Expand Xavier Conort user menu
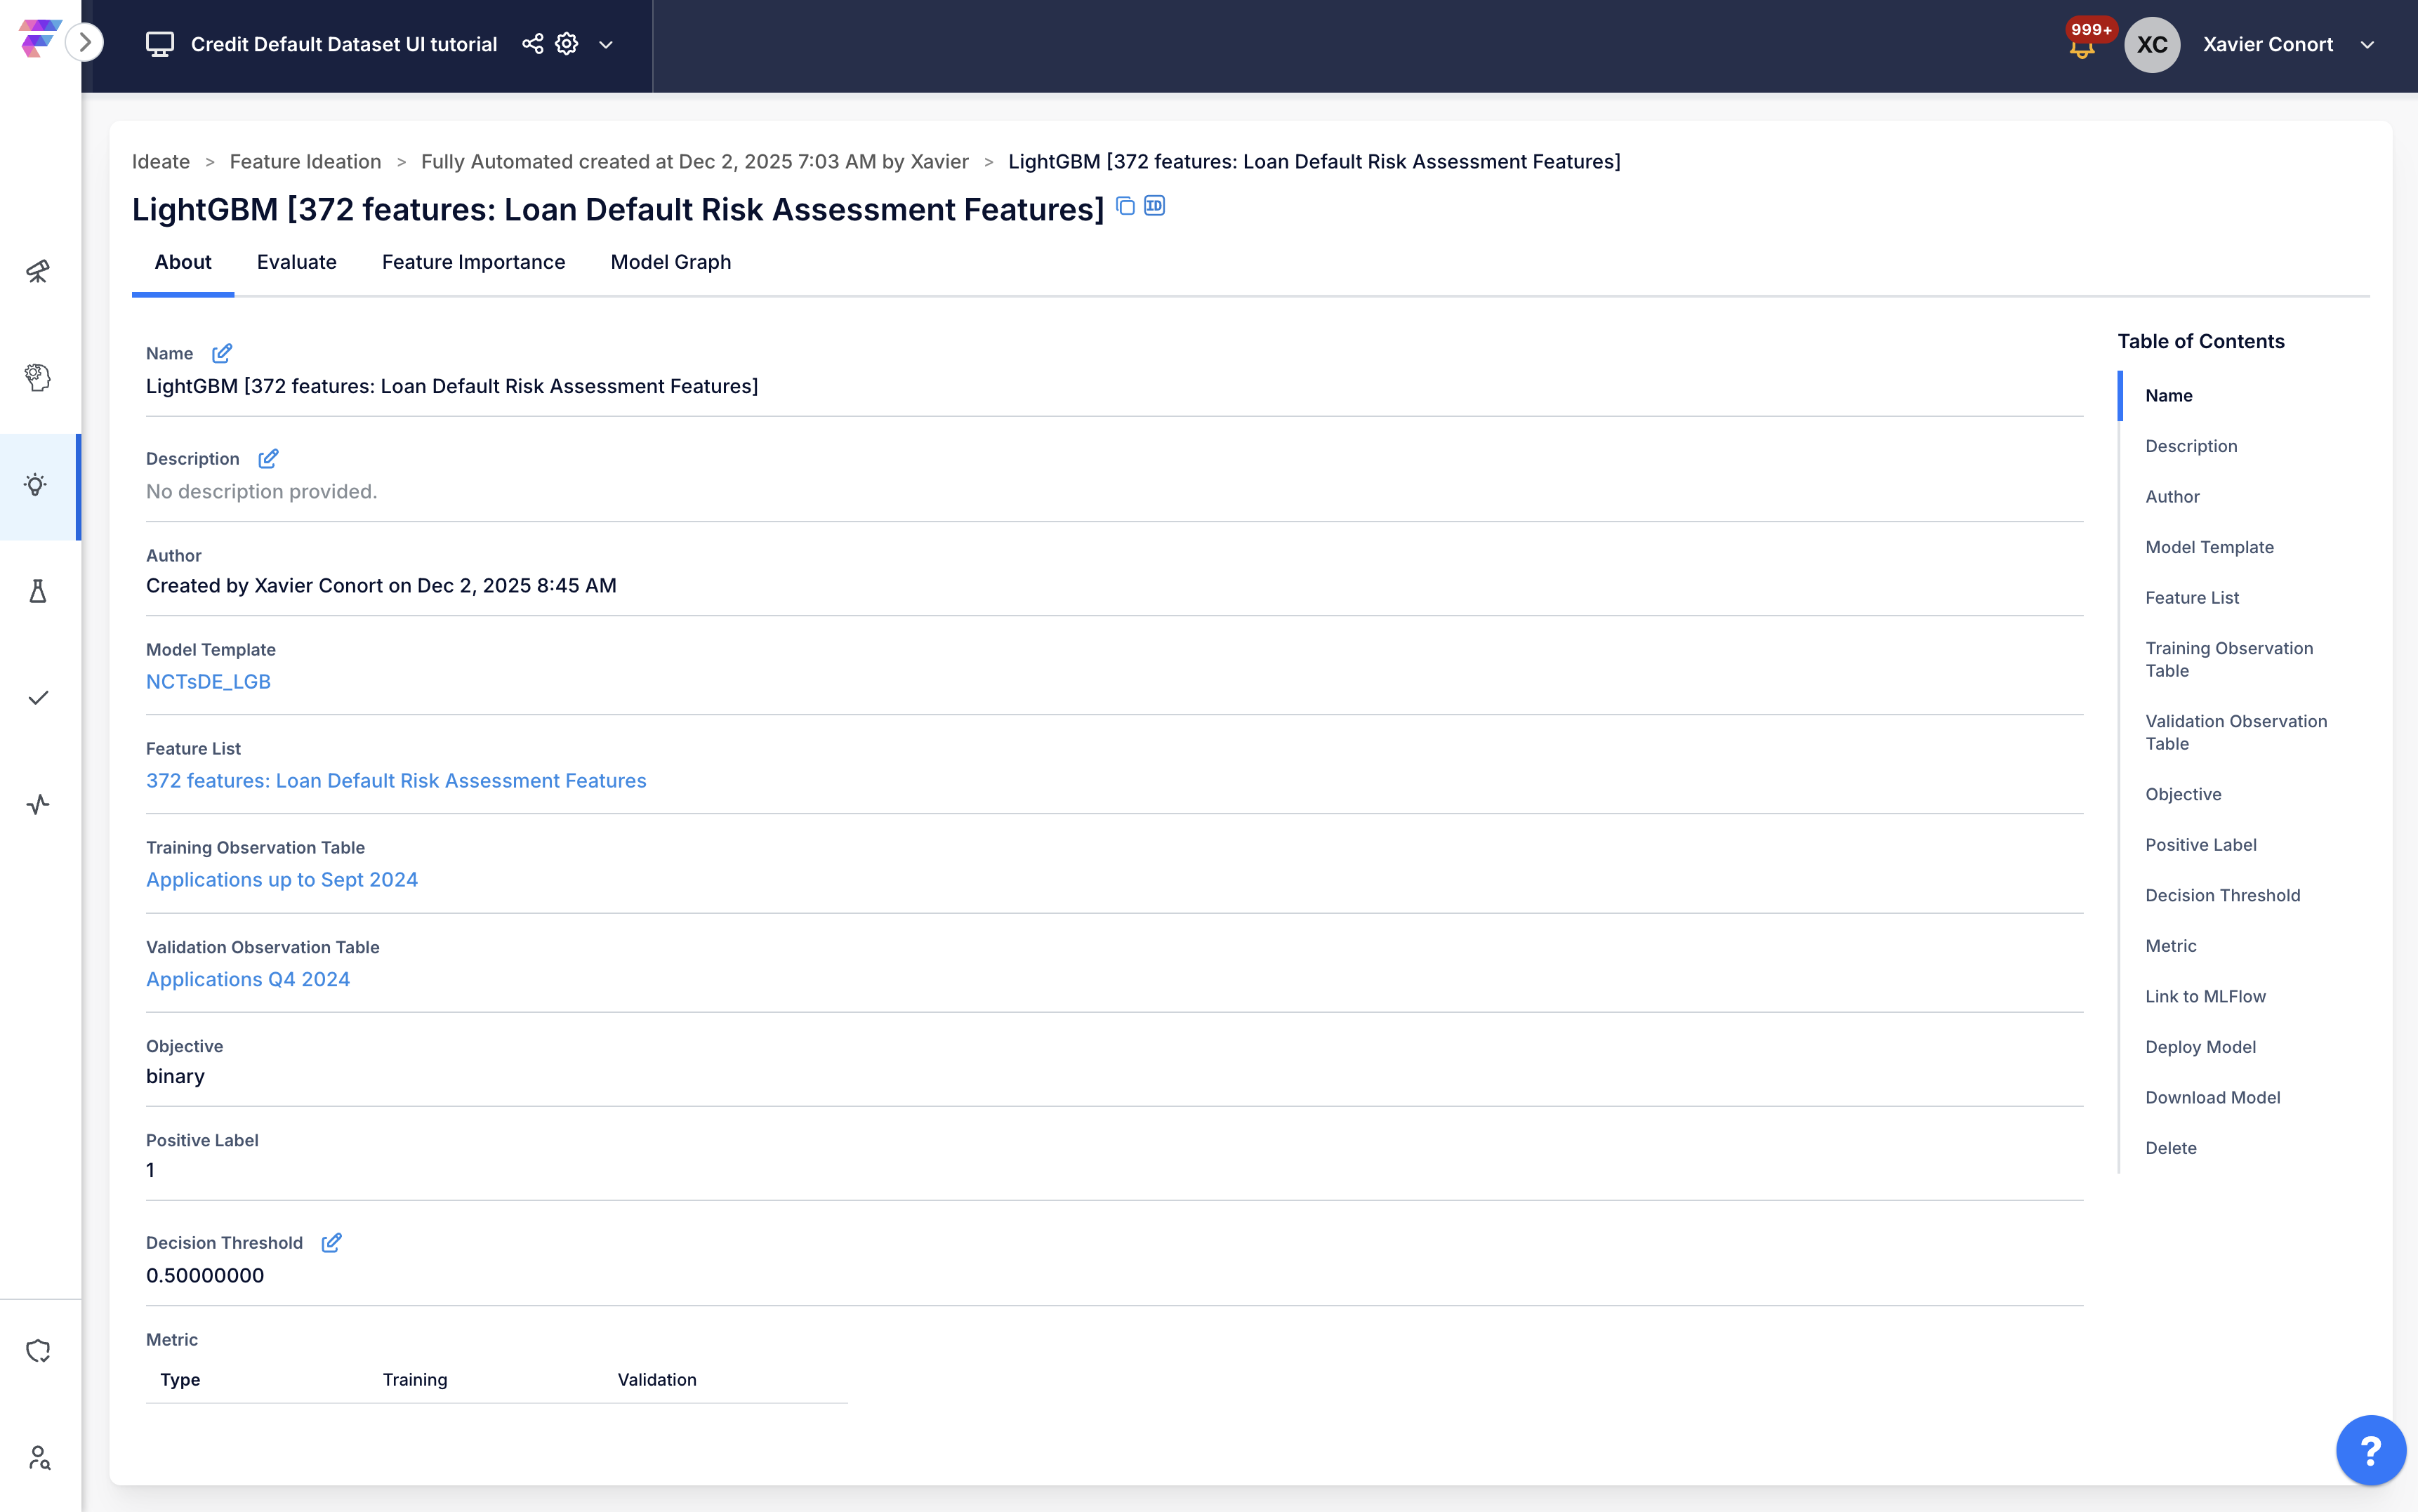The height and width of the screenshot is (1512, 2418). pos(2367,45)
